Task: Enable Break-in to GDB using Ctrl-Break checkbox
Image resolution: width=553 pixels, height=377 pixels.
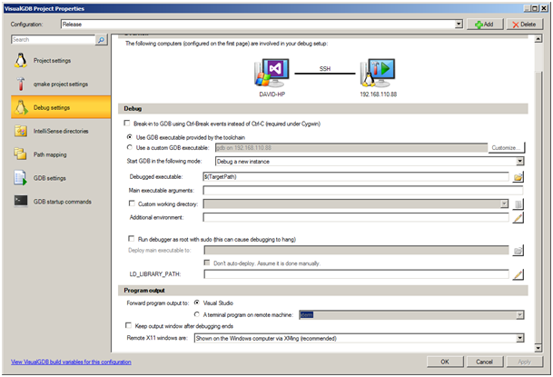Action: click(x=127, y=123)
